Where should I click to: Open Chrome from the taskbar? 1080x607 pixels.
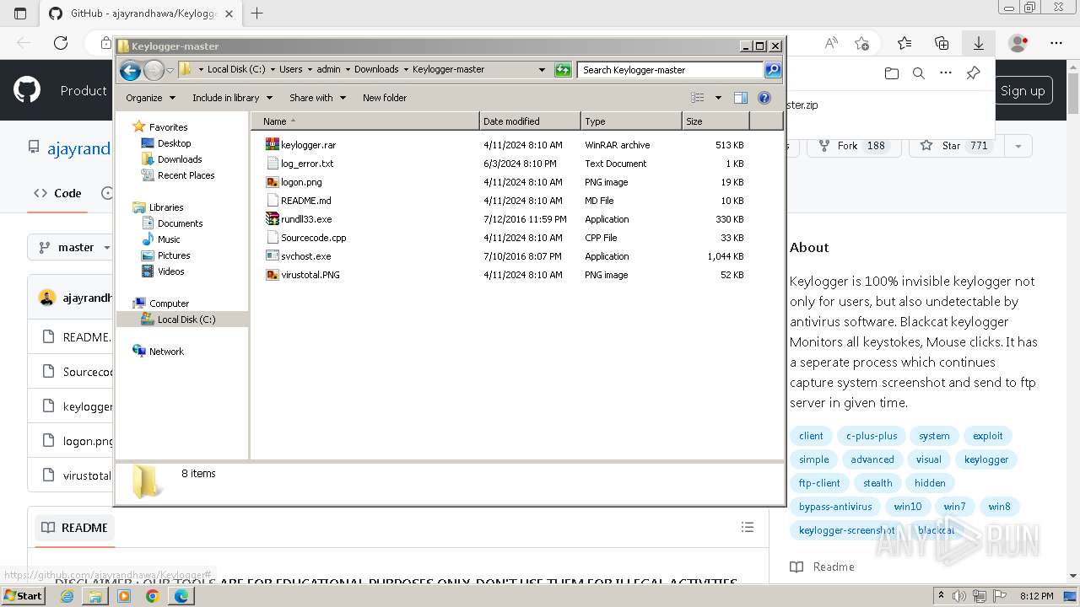(x=152, y=596)
